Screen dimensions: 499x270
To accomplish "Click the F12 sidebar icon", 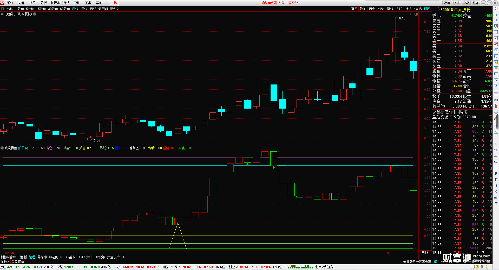I will (x=496, y=74).
